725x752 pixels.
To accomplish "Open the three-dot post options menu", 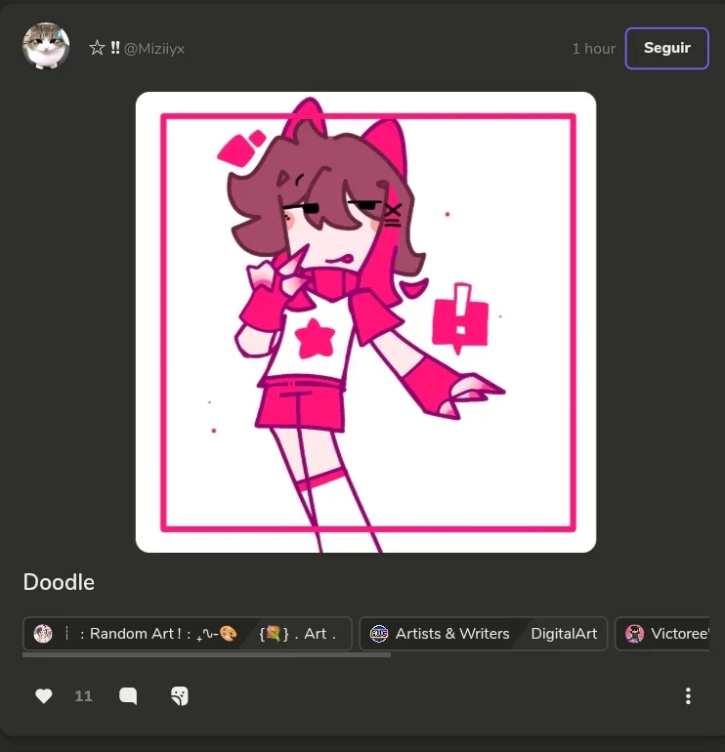I will tap(688, 696).
